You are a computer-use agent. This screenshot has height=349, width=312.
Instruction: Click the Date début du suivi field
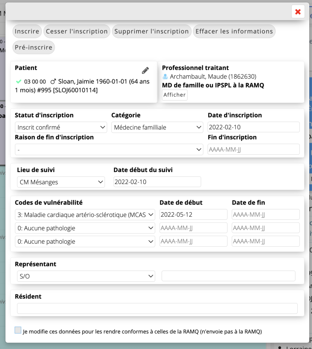point(157,182)
